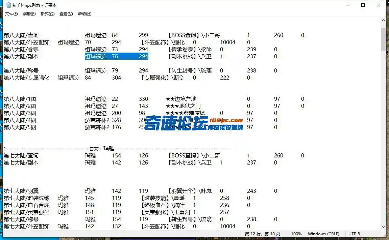This screenshot has height=240, width=389.
Task: Click 【时装技能】\夏瑶 text
Action: tap(162, 198)
